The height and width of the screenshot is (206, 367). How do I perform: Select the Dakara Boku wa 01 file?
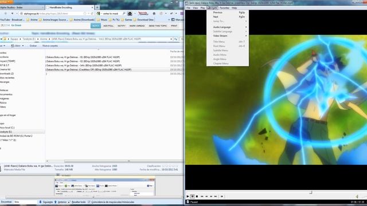83,57
